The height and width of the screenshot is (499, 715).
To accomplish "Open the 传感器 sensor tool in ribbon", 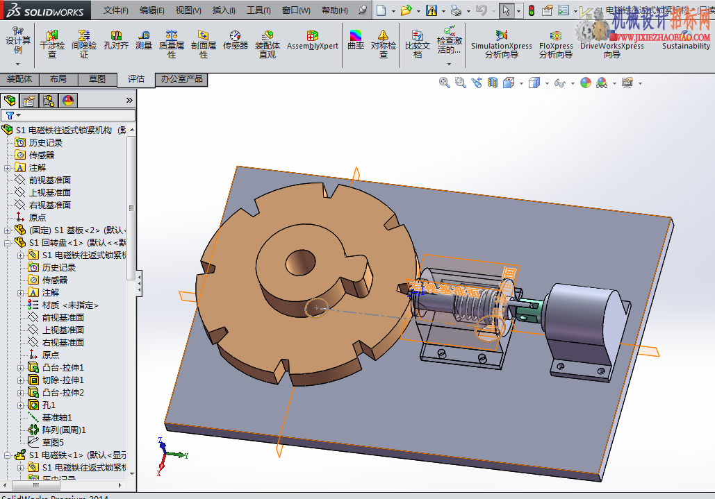I will click(x=236, y=40).
